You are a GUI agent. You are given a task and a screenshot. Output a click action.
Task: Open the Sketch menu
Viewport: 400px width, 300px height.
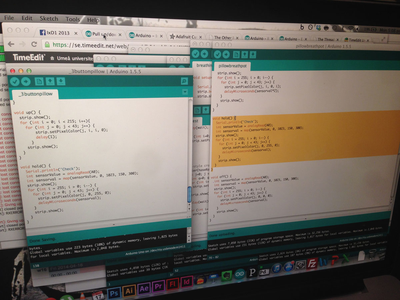coord(49,19)
